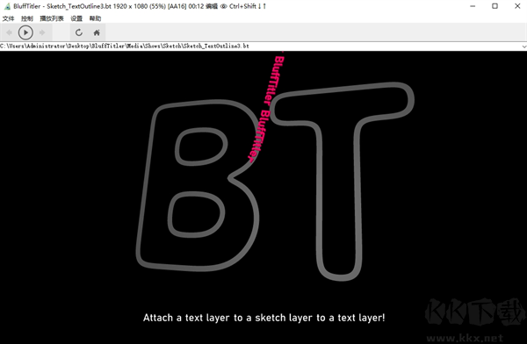Image resolution: width=527 pixels, height=344 pixels.
Task: Open the 播放列表 menu
Action: [x=52, y=18]
